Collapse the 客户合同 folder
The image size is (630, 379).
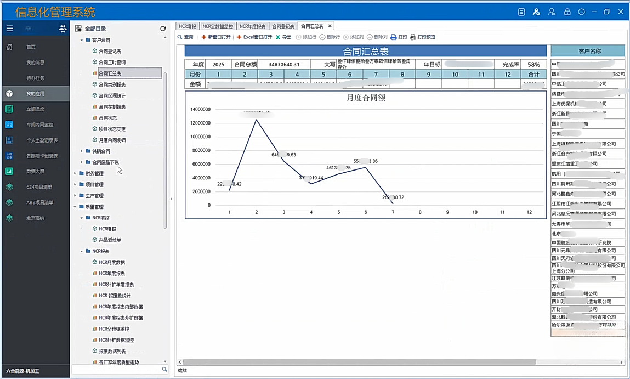[82, 41]
